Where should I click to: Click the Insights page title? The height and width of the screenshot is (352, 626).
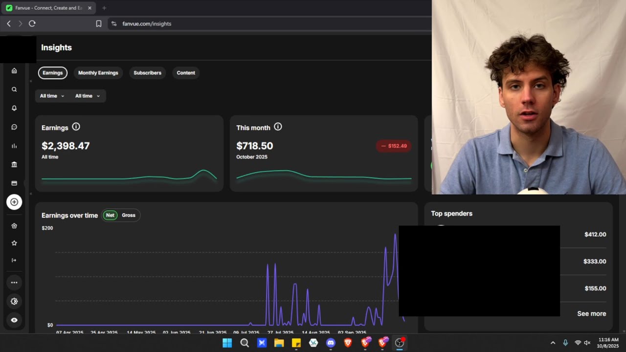56,47
